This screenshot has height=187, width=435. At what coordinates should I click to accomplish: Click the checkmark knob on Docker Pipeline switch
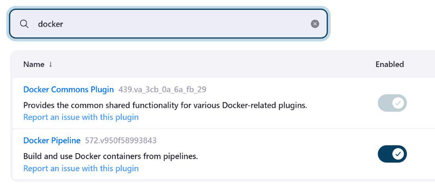[398, 154]
